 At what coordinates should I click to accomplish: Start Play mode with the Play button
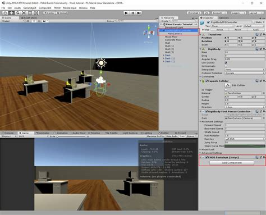tap(126, 13)
